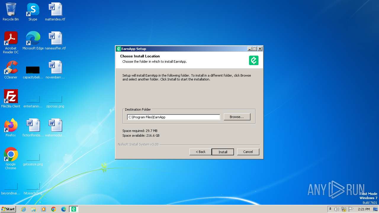Click the Show desktop button
The image size is (379, 213).
(x=375, y=209)
